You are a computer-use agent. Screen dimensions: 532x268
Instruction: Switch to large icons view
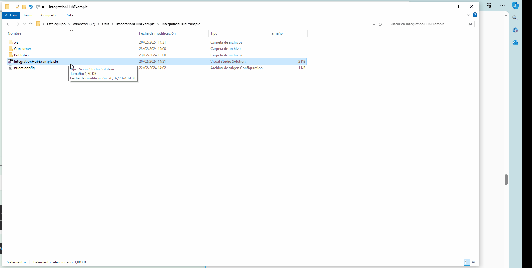(474, 262)
